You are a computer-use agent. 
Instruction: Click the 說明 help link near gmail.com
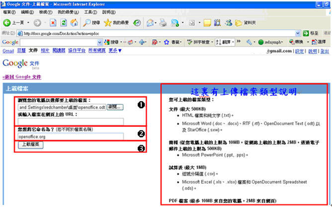(x=313, y=51)
